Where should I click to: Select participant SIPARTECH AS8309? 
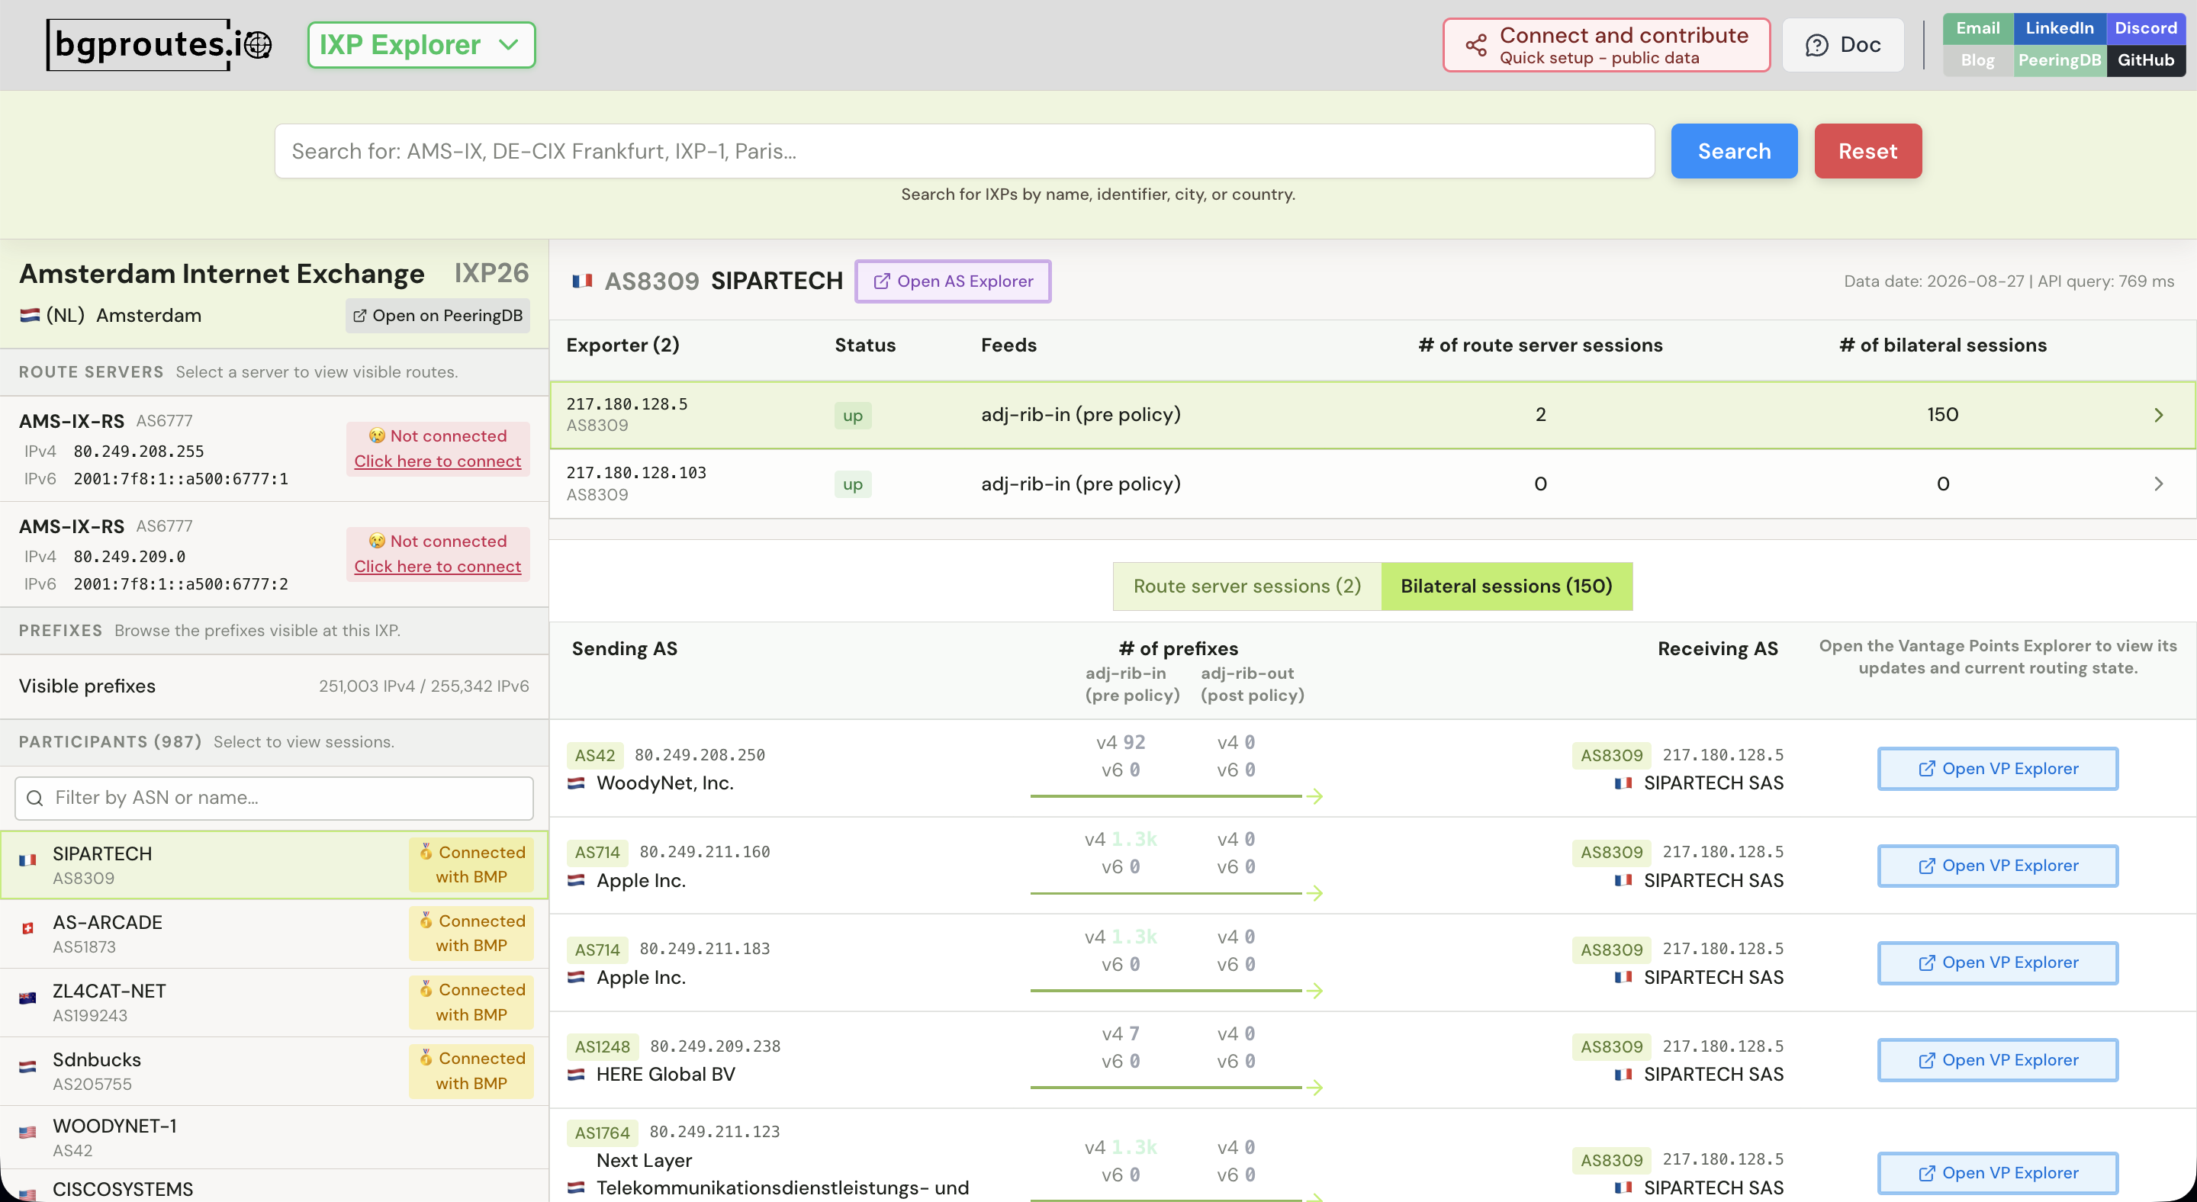tap(274, 864)
